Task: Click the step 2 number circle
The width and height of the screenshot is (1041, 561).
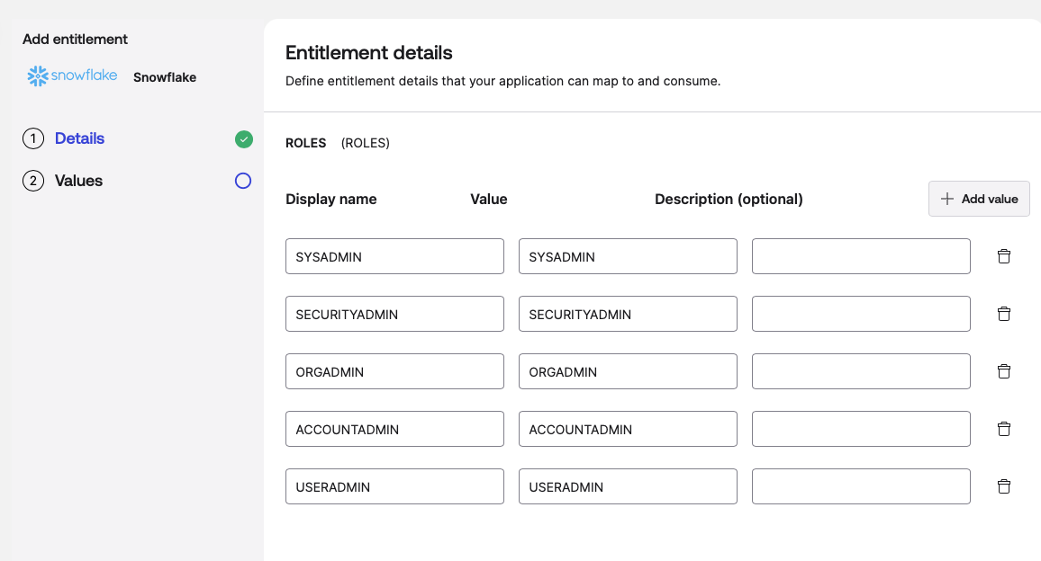Action: coord(33,181)
